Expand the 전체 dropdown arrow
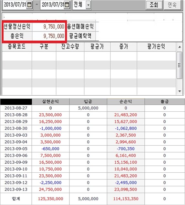Image resolution: width=185 pixels, height=205 pixels. click(88, 5)
